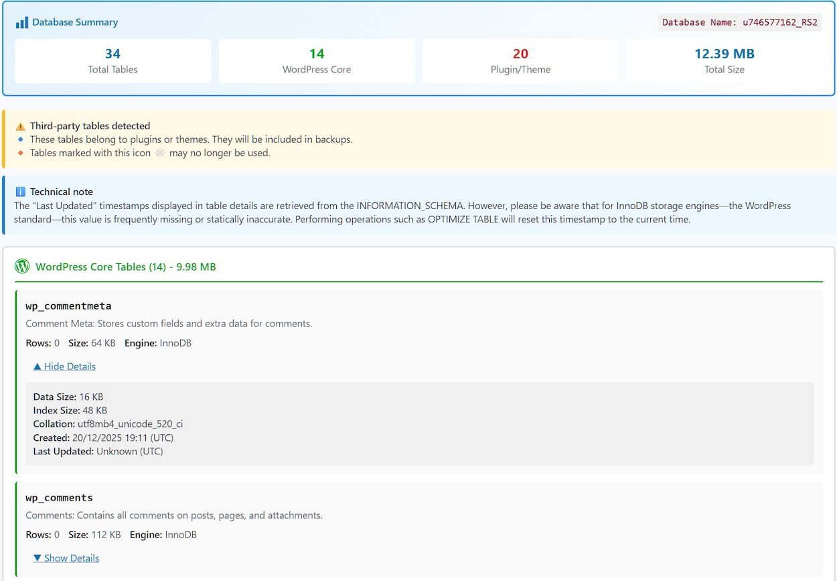Expand wp_comments with Show Details
This screenshot has height=581, width=837.
pyautogui.click(x=66, y=558)
